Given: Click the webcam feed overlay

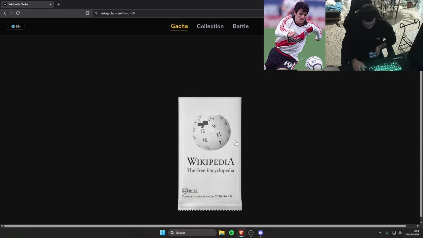Looking at the screenshot, I should point(374,35).
